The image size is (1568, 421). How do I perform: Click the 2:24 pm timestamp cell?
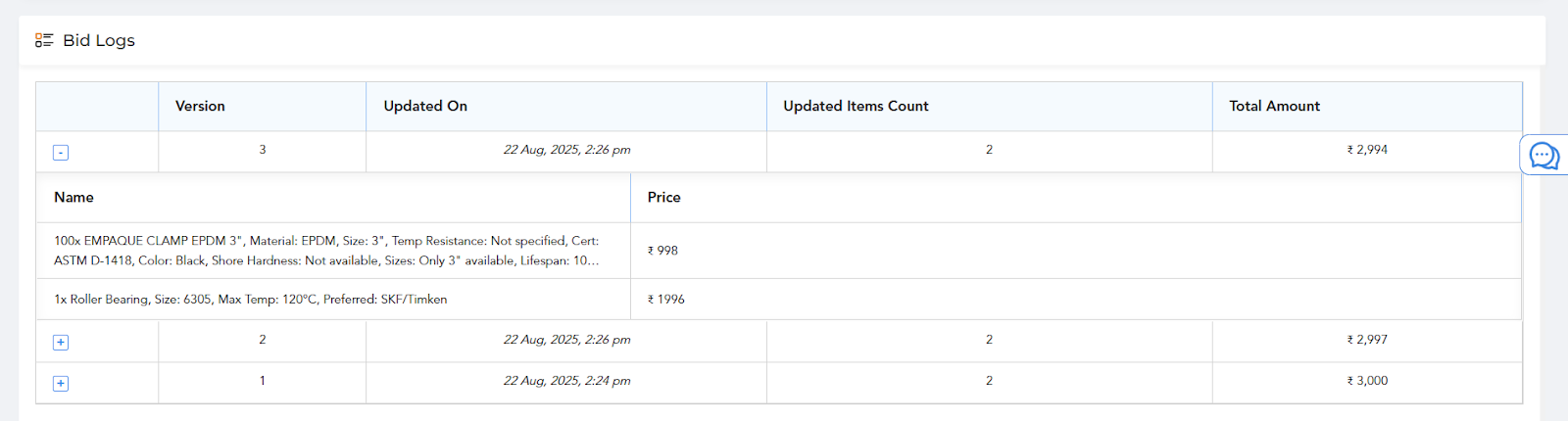566,381
